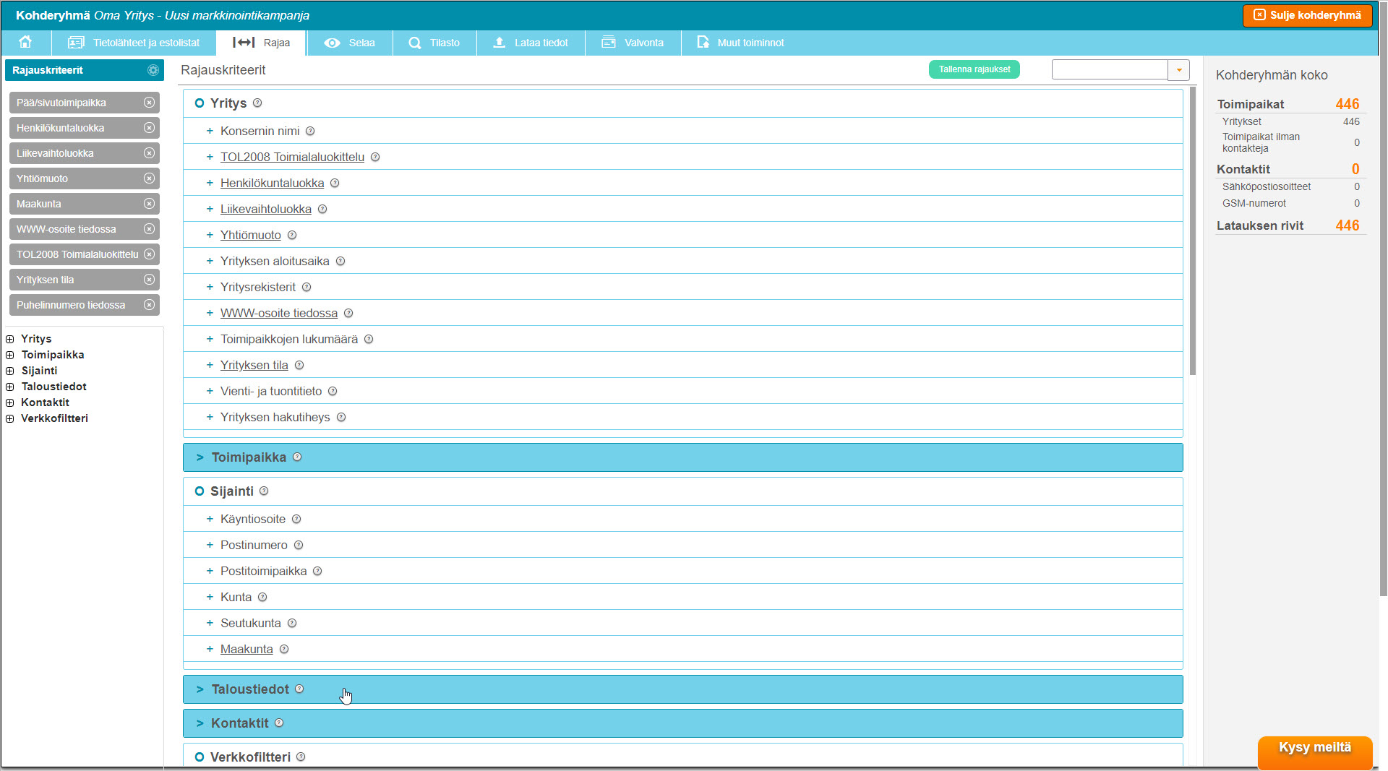
Task: Remove the Liikevaihtoluokka criterion chip
Action: point(149,153)
